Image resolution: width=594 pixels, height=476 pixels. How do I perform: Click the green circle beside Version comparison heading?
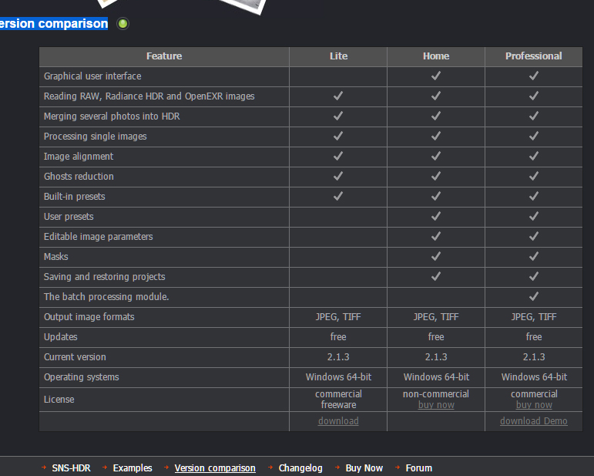click(122, 23)
